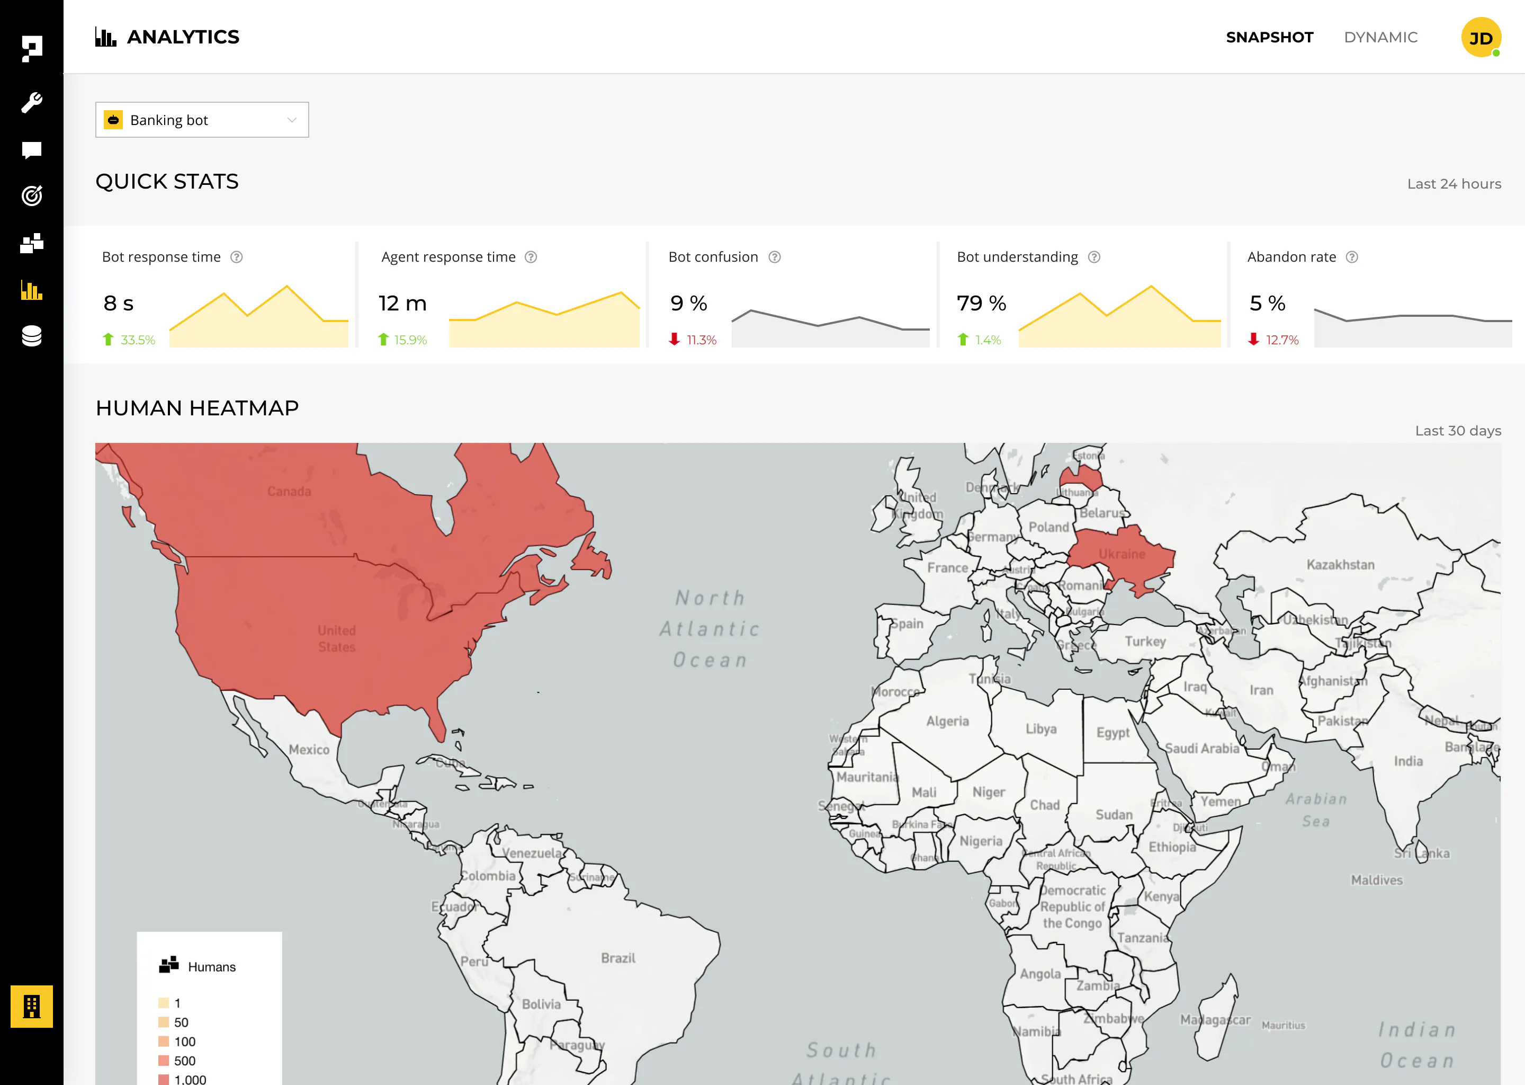Click the Agent response time sparkline chart
This screenshot has width=1525, height=1085.
pyautogui.click(x=544, y=319)
